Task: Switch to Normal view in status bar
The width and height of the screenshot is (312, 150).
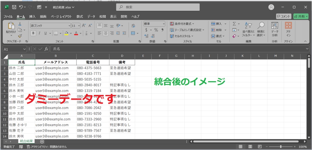Action: pyautogui.click(x=240, y=147)
